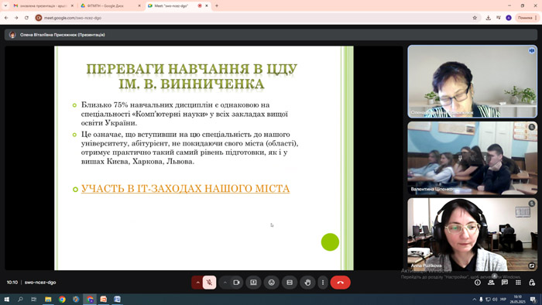542x305 pixels.
Task: Select Anna Puzikova video tile
Action: click(472, 235)
